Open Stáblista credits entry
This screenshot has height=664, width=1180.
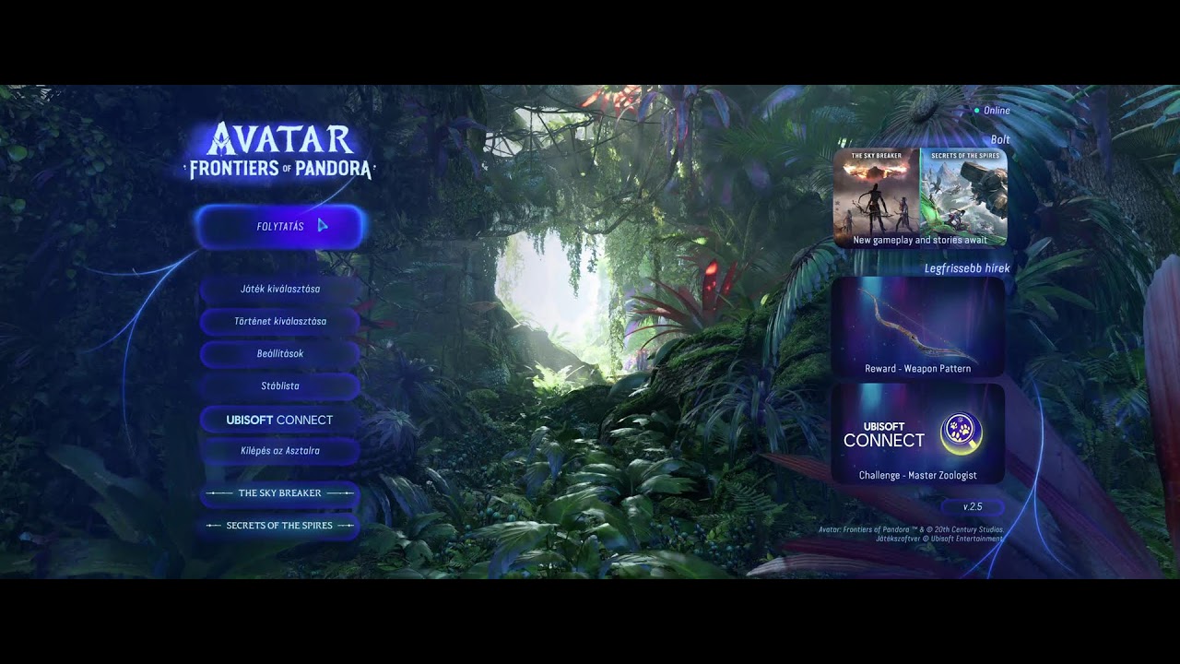pos(280,386)
